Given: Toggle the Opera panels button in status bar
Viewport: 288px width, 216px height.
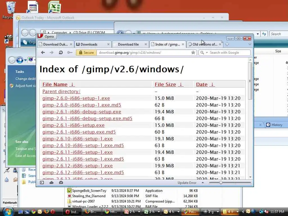Looking at the screenshot, I should click(x=42, y=183).
